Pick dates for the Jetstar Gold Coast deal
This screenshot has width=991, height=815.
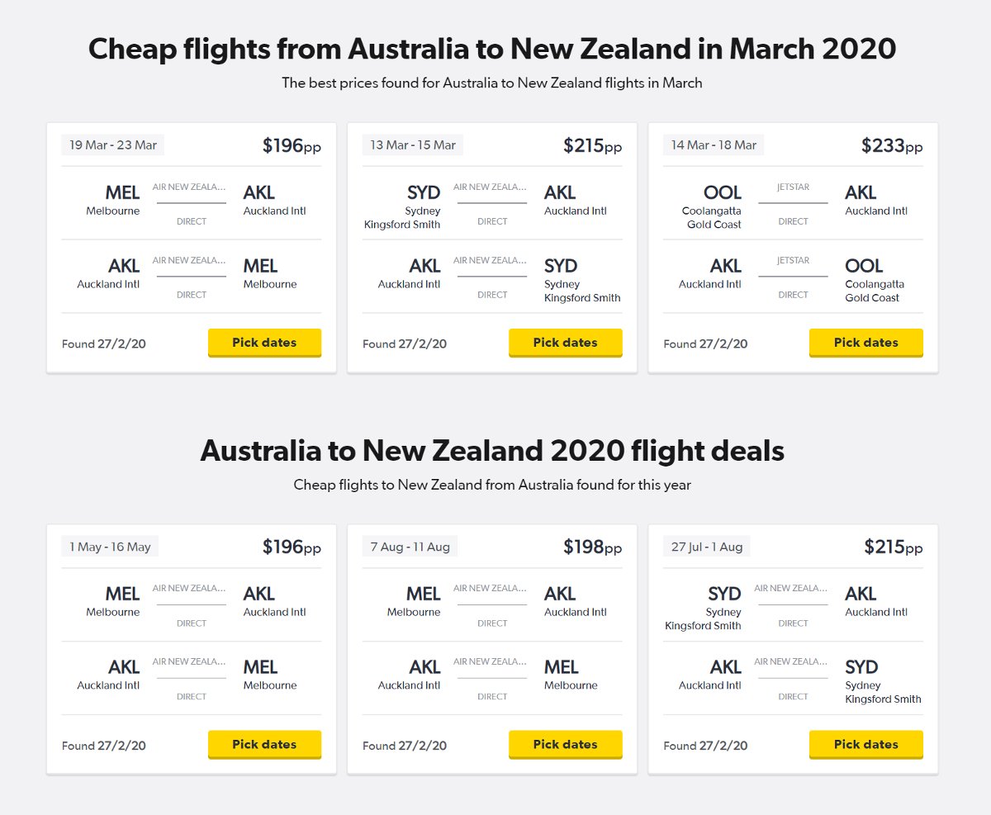pyautogui.click(x=865, y=343)
